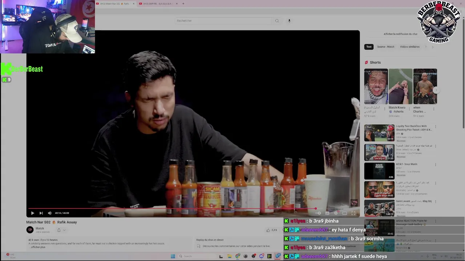Select the Vidéos similaires filter chip
Viewport: 465px width, 261px height.
pyautogui.click(x=410, y=47)
